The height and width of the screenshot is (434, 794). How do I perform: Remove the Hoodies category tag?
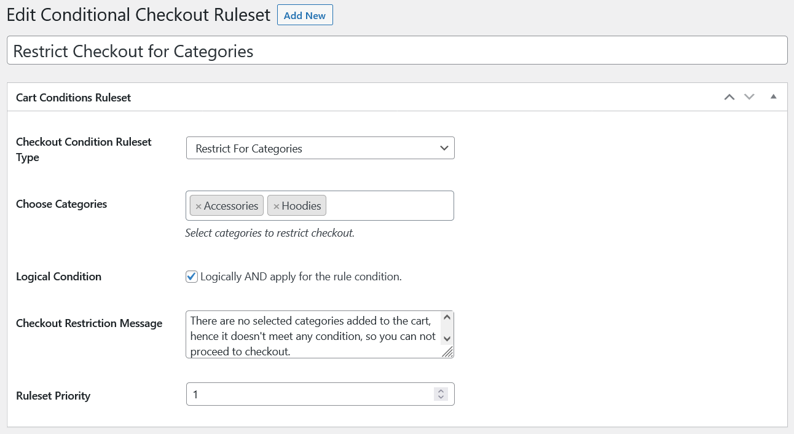pyautogui.click(x=275, y=205)
